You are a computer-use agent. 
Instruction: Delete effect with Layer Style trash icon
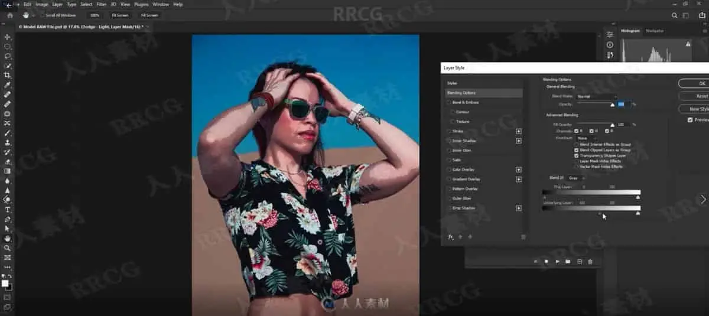coord(523,237)
